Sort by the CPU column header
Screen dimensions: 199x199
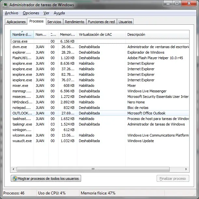point(53,34)
